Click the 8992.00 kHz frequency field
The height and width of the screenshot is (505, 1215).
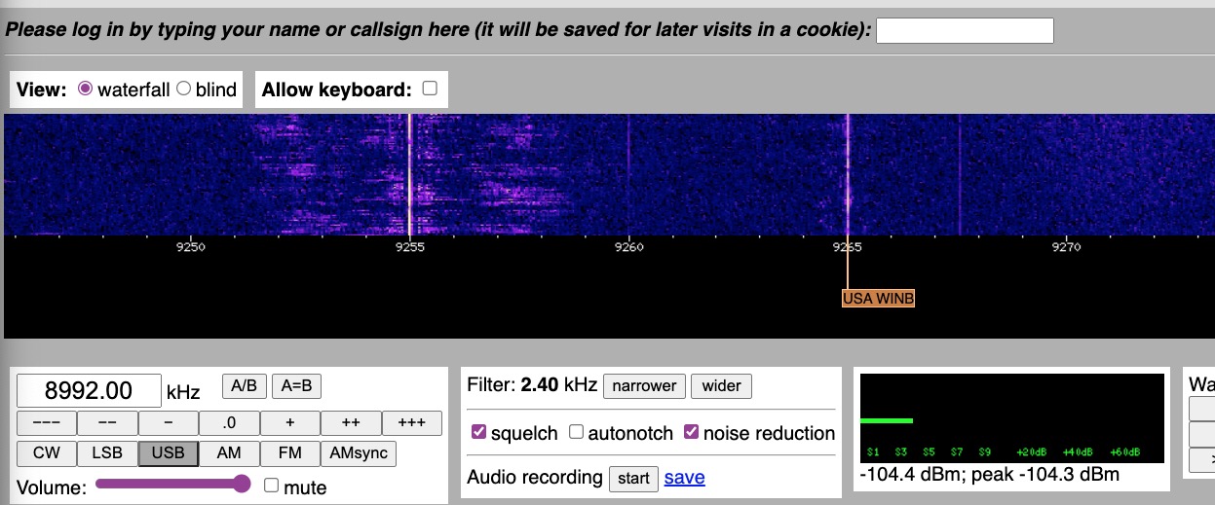point(89,390)
